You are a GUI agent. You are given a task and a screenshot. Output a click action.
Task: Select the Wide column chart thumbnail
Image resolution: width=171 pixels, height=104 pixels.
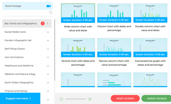pyautogui.click(x=78, y=13)
